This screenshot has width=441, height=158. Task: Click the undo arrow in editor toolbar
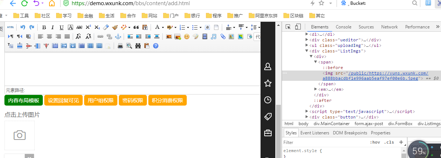(23, 27)
